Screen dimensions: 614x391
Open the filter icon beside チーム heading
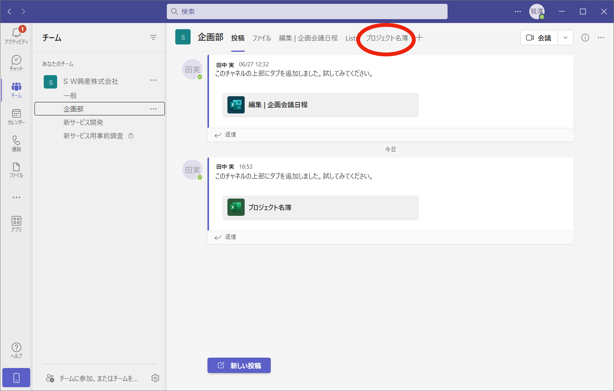[x=153, y=38]
